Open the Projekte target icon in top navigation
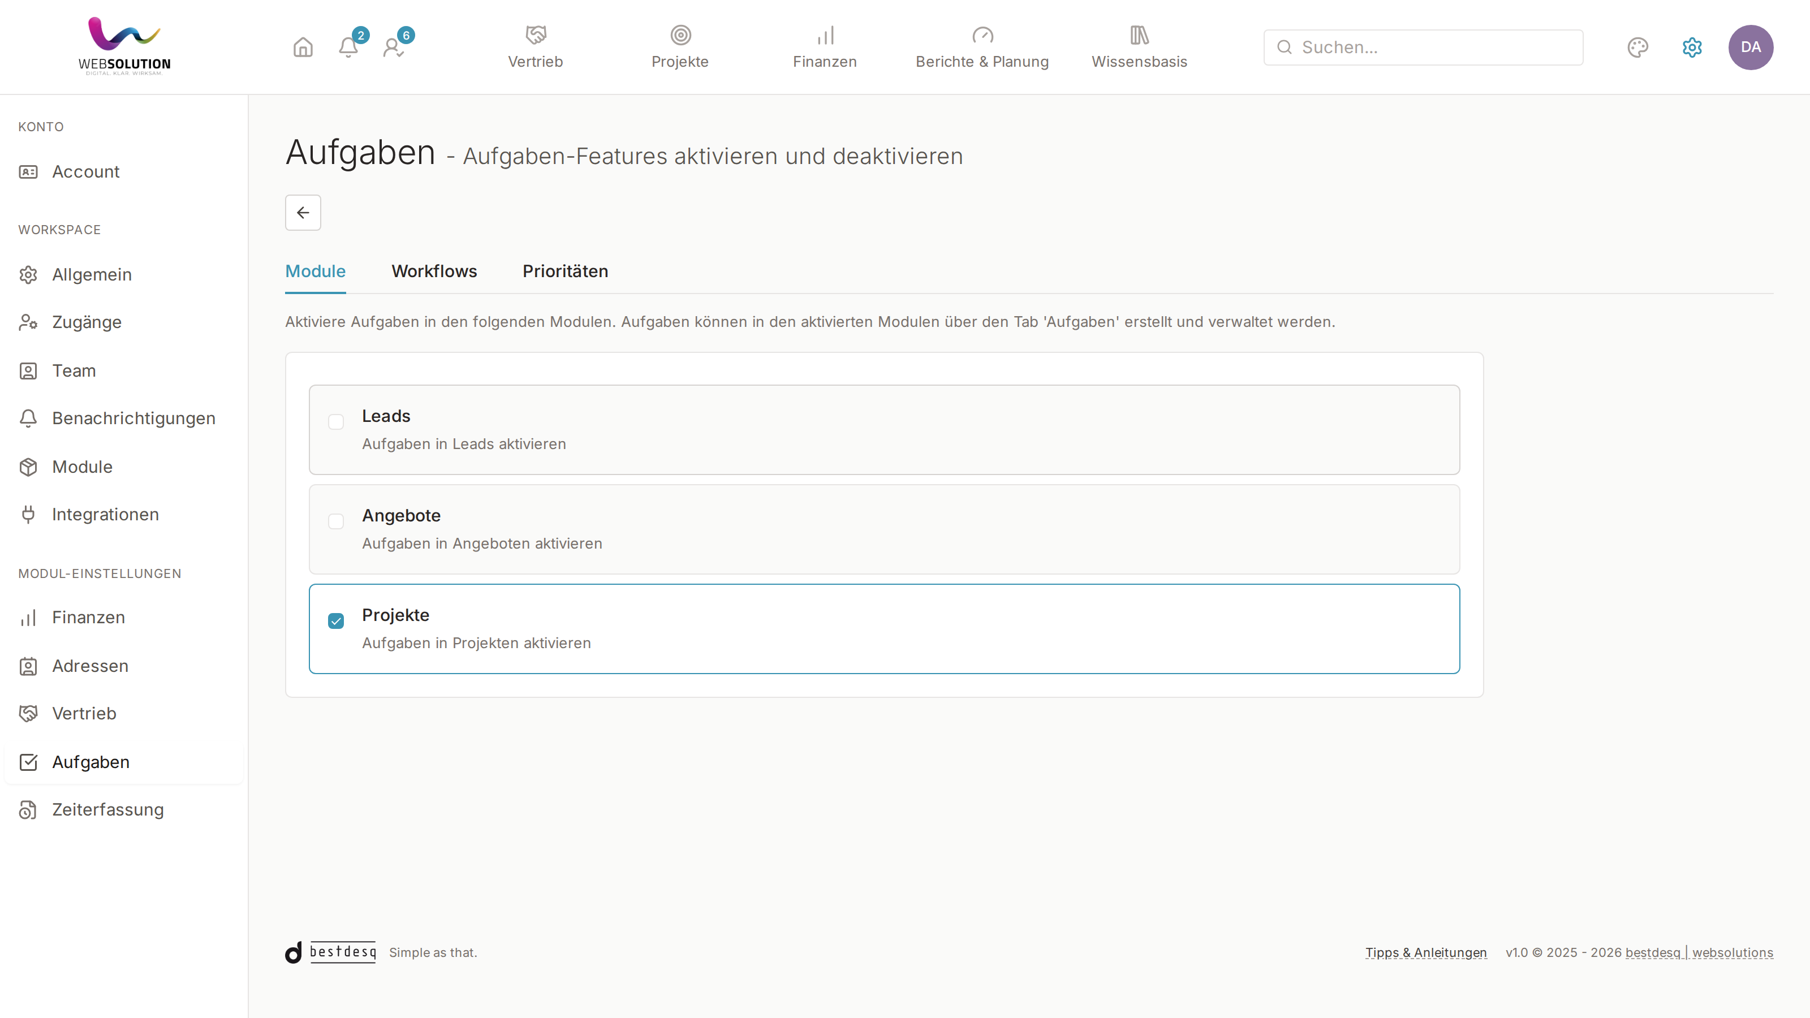The height and width of the screenshot is (1018, 1810). (680, 34)
